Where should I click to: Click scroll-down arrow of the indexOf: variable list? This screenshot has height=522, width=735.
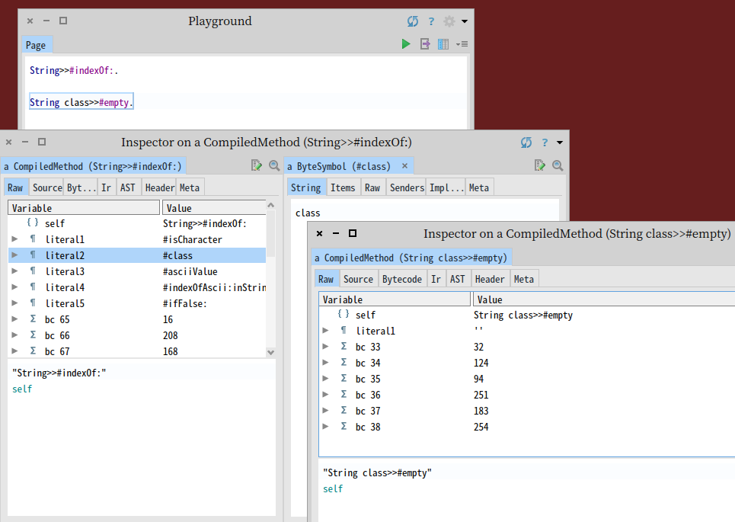coord(270,352)
